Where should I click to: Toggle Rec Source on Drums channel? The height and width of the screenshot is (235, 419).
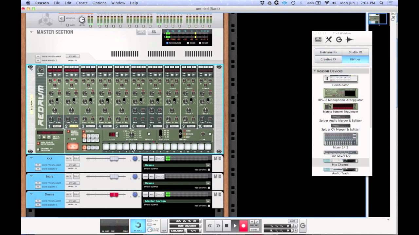(x=209, y=206)
